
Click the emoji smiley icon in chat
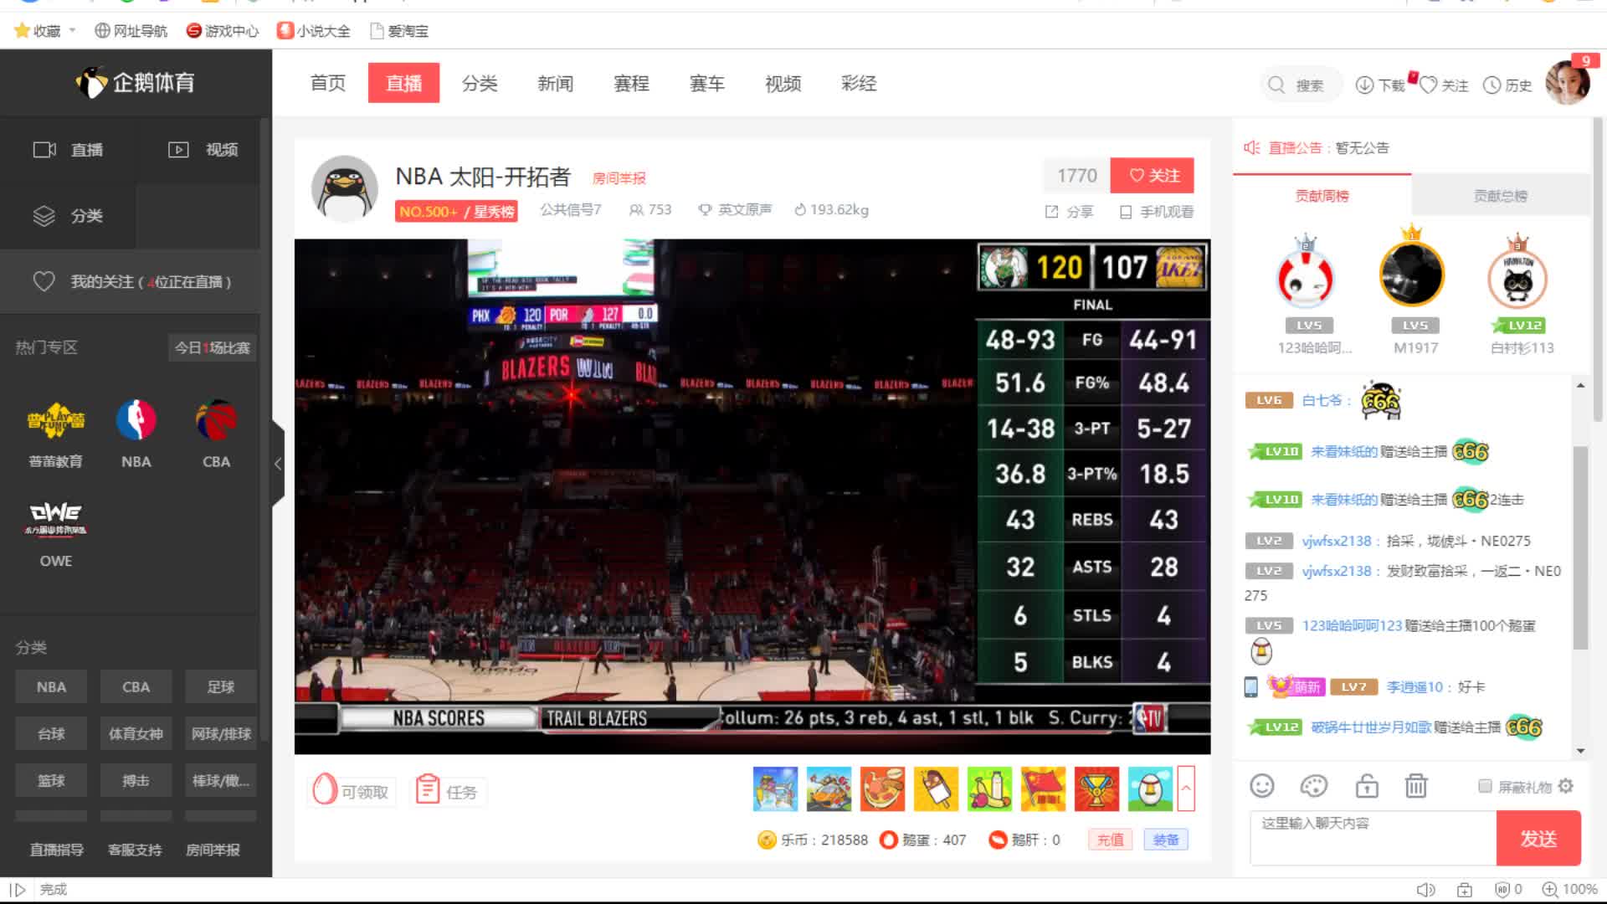pos(1261,786)
